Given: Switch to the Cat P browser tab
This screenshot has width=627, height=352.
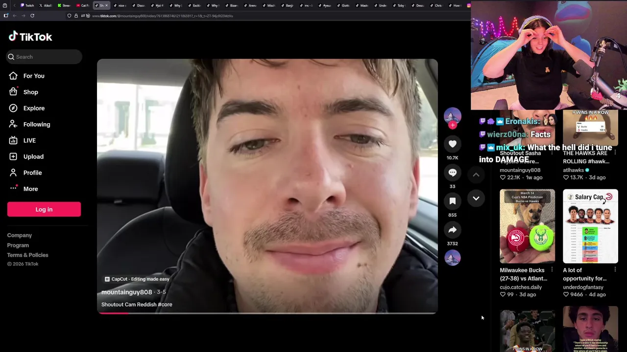Looking at the screenshot, I should pos(82,5).
